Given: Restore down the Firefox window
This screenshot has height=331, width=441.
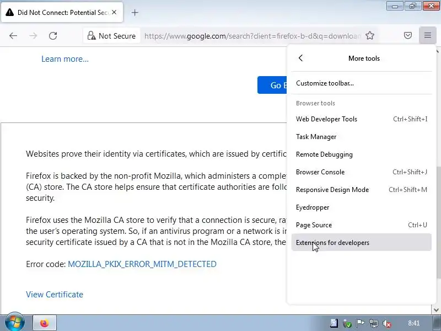Looking at the screenshot, I should (412, 6).
